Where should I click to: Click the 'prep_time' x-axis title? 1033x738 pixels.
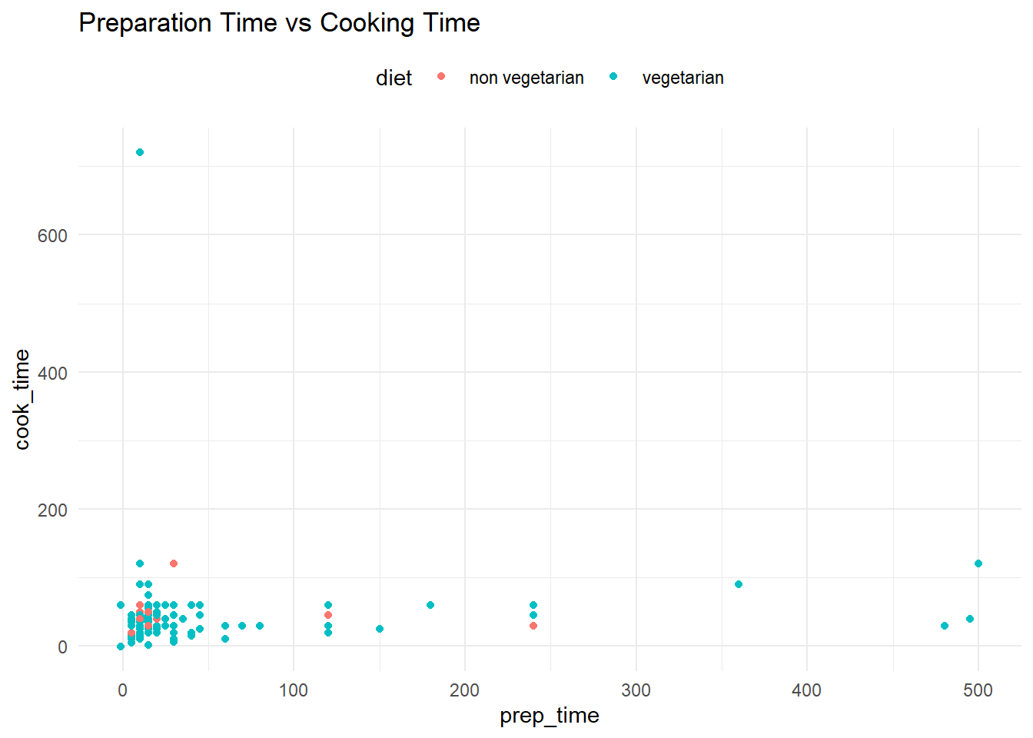click(549, 716)
